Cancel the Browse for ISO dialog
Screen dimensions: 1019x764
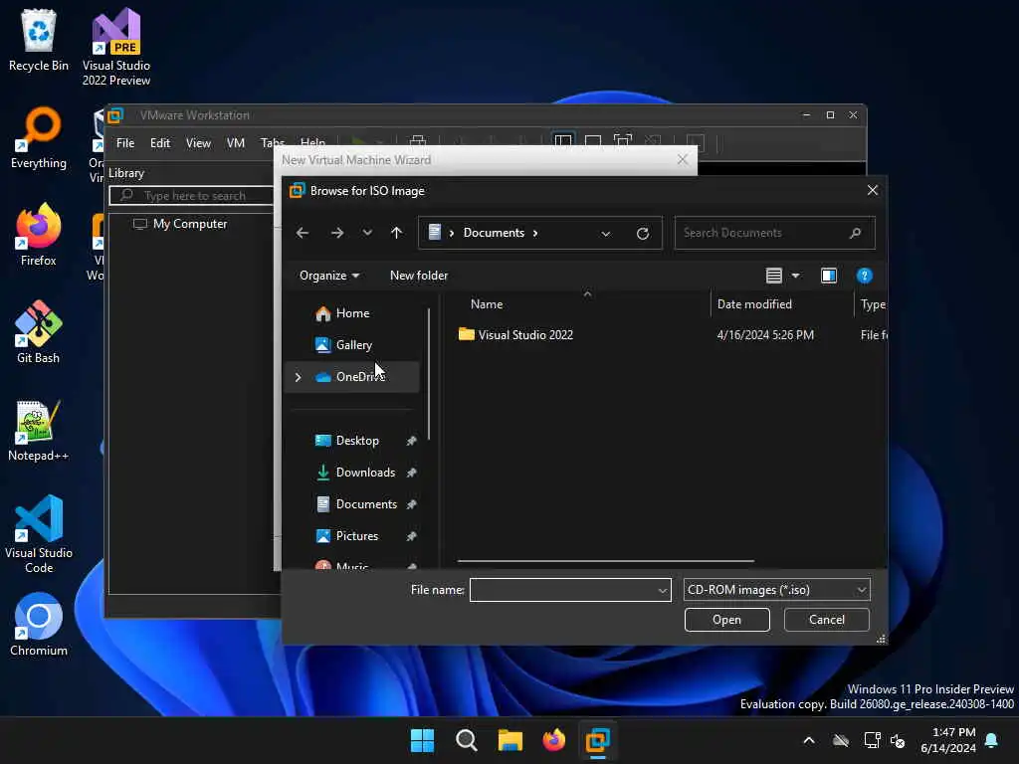pyautogui.click(x=827, y=620)
